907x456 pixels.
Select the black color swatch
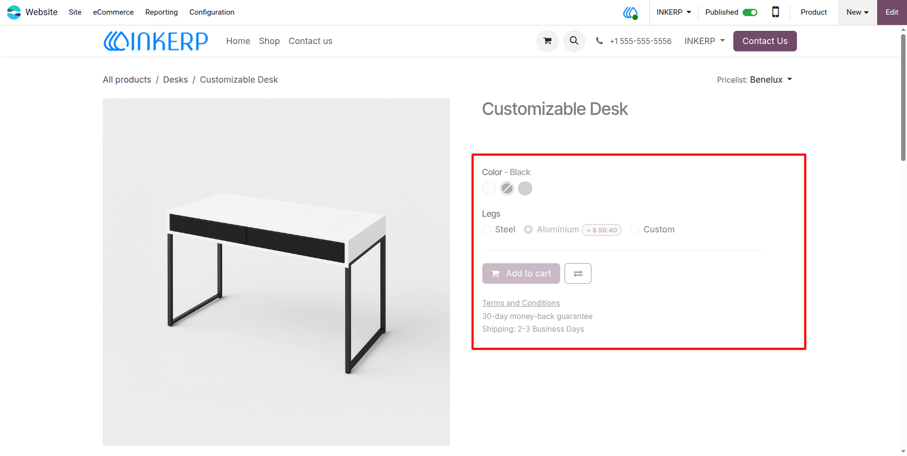click(x=507, y=188)
